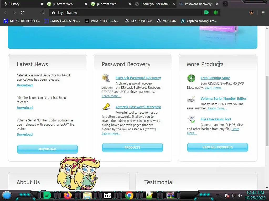Click the network tray icon
Screen dimensions: 269x201
click(234, 196)
